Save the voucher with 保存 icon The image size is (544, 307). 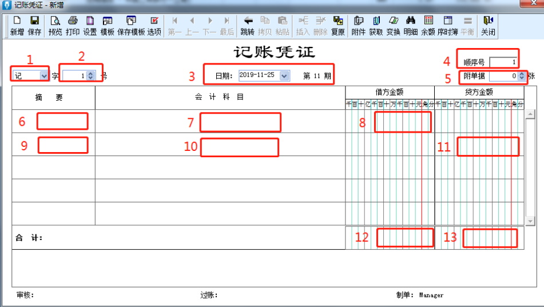click(x=34, y=26)
